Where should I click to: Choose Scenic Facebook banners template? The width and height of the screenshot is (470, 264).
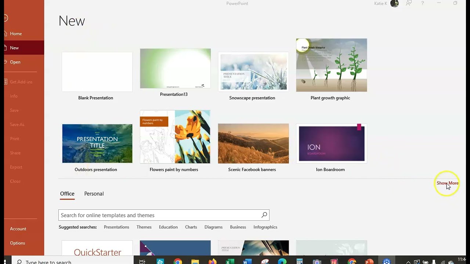pyautogui.click(x=253, y=143)
